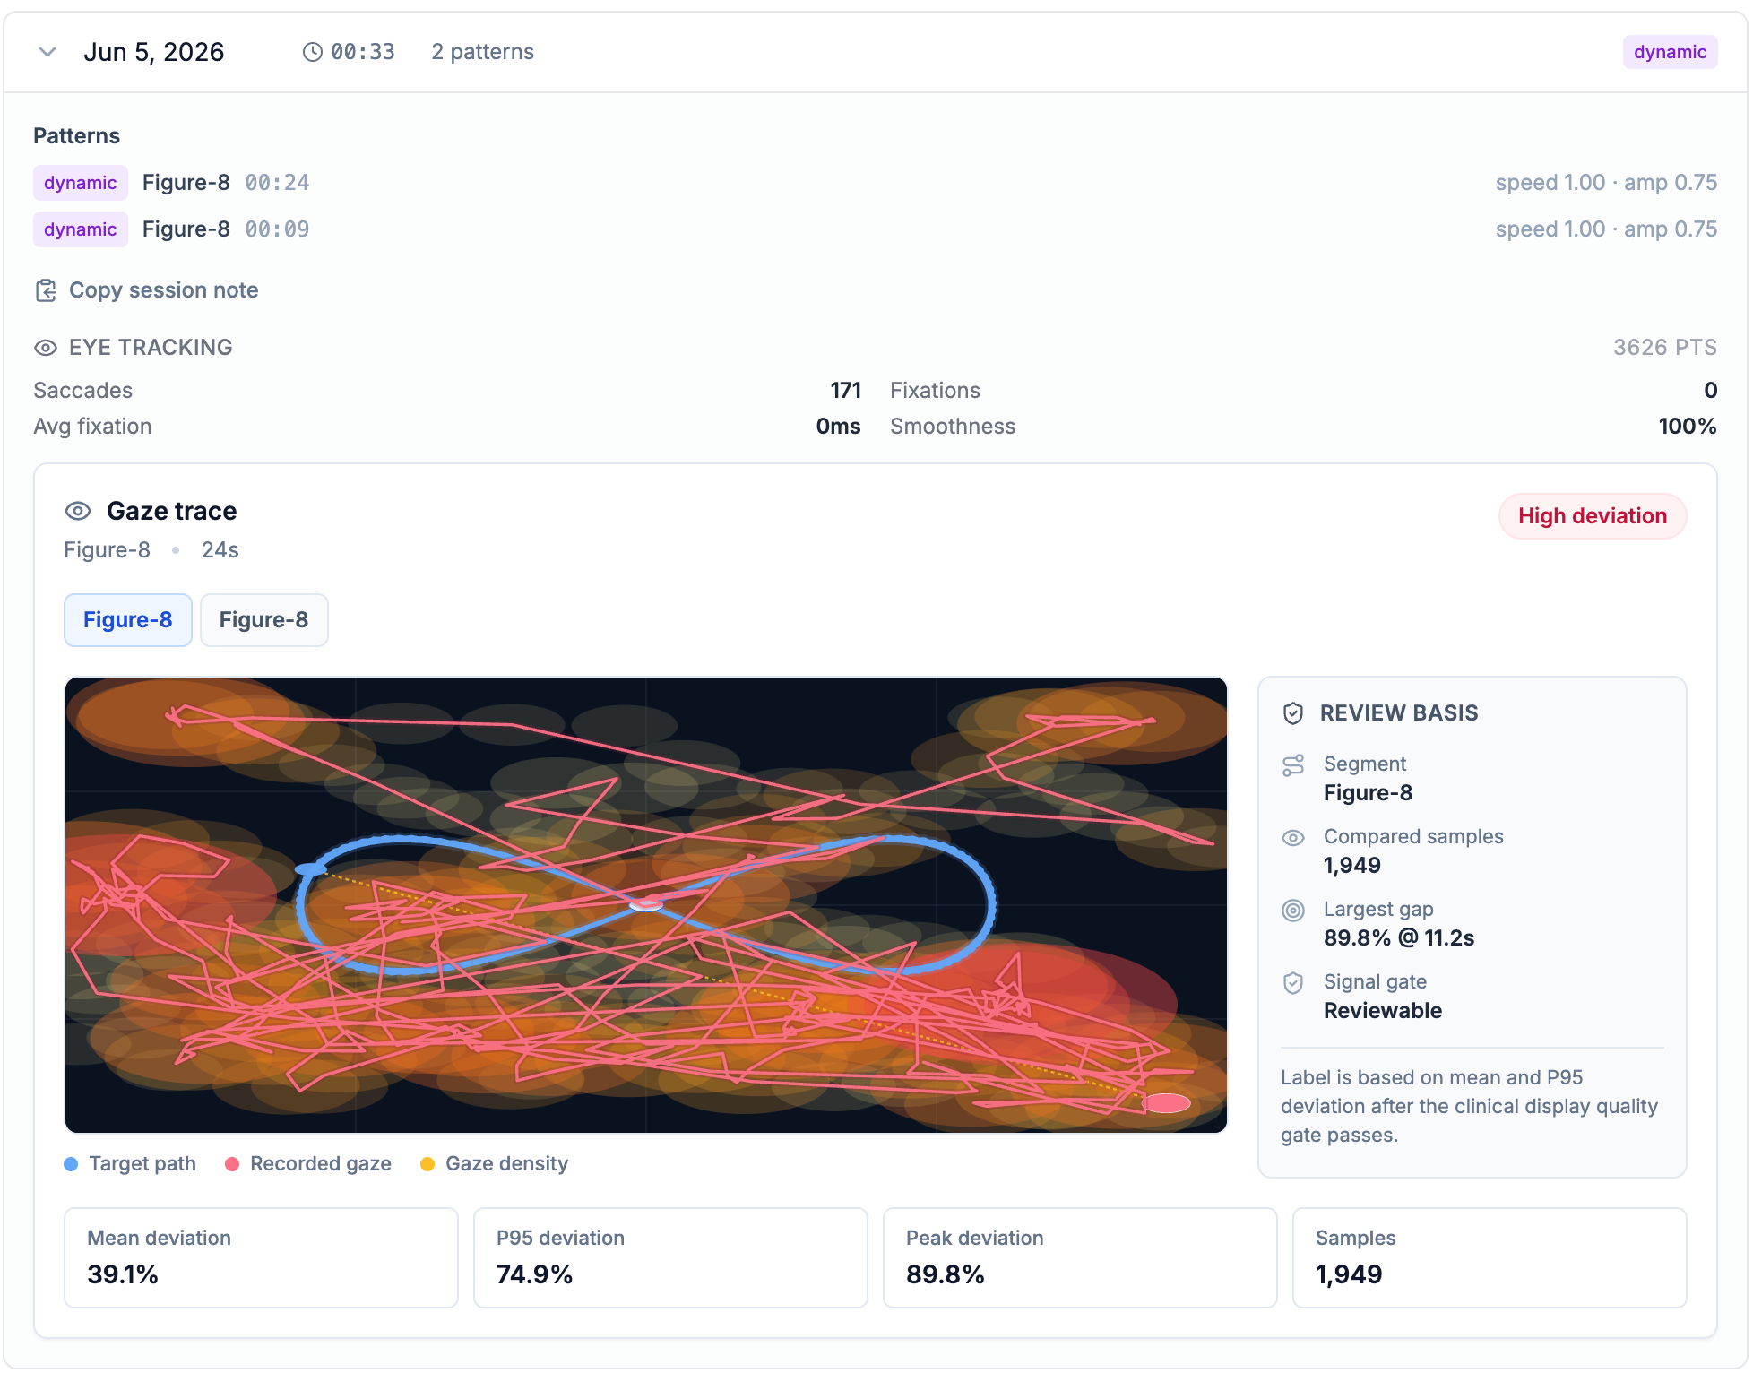Click the dynamic tag on the 00:09 row
The width and height of the screenshot is (1753, 1373).
point(81,229)
